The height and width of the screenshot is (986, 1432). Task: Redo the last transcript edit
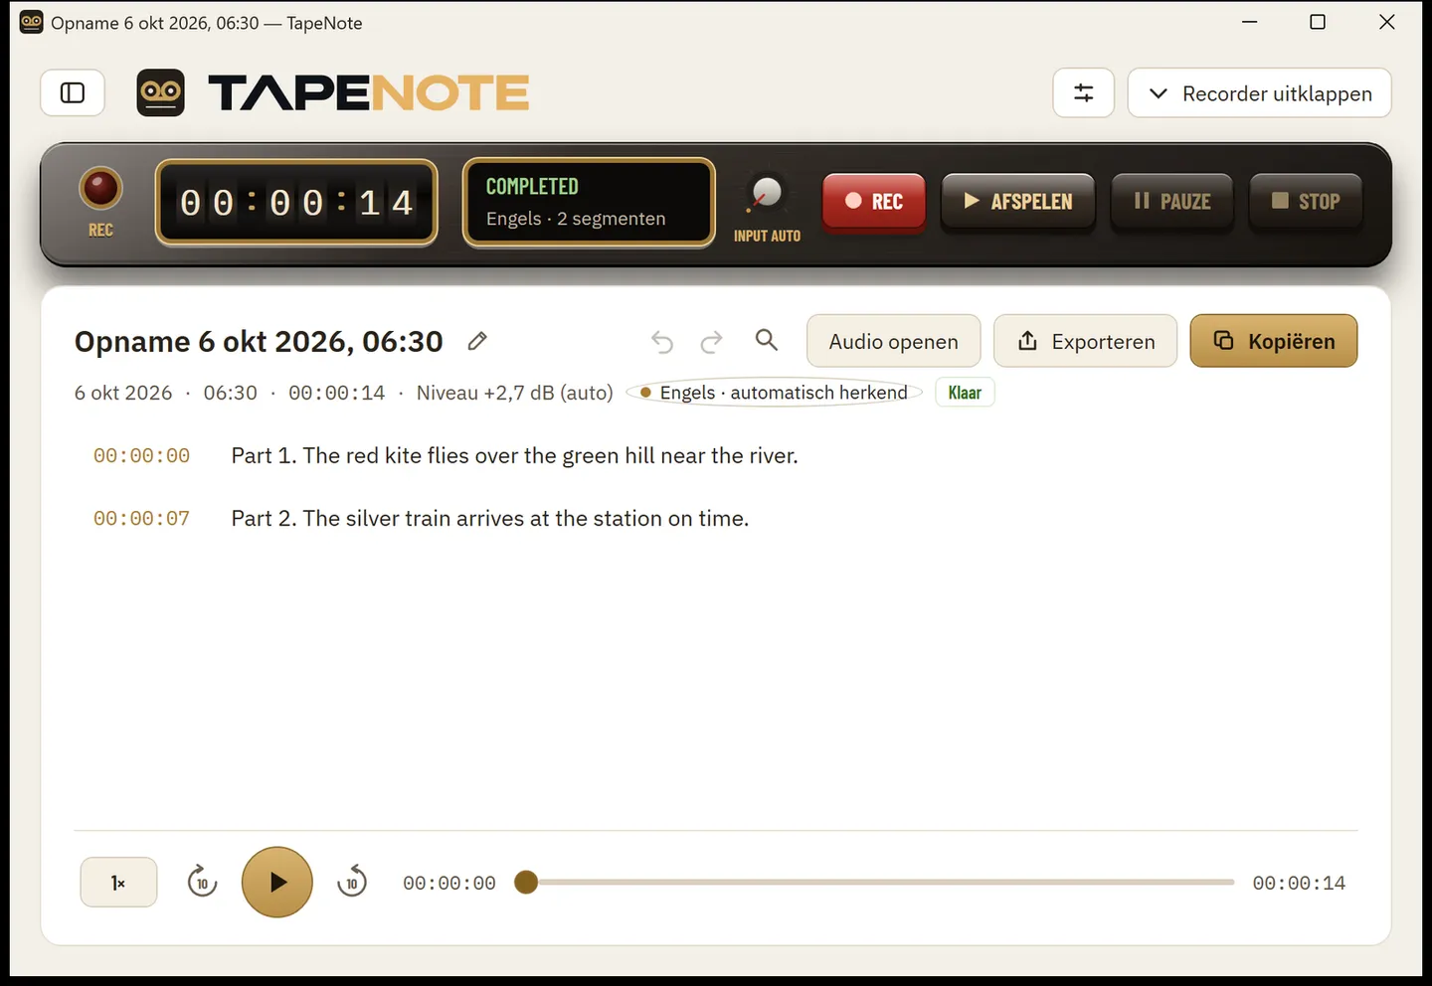[x=711, y=342]
